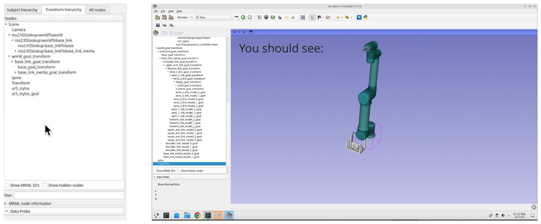The image size is (541, 224).
Task: Open the DICOM import toolbar icon
Action: (x=164, y=17)
